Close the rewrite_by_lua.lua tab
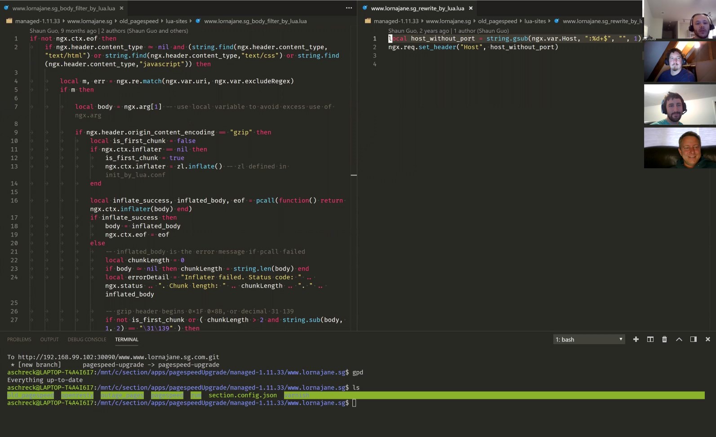The height and width of the screenshot is (437, 716). tap(471, 8)
